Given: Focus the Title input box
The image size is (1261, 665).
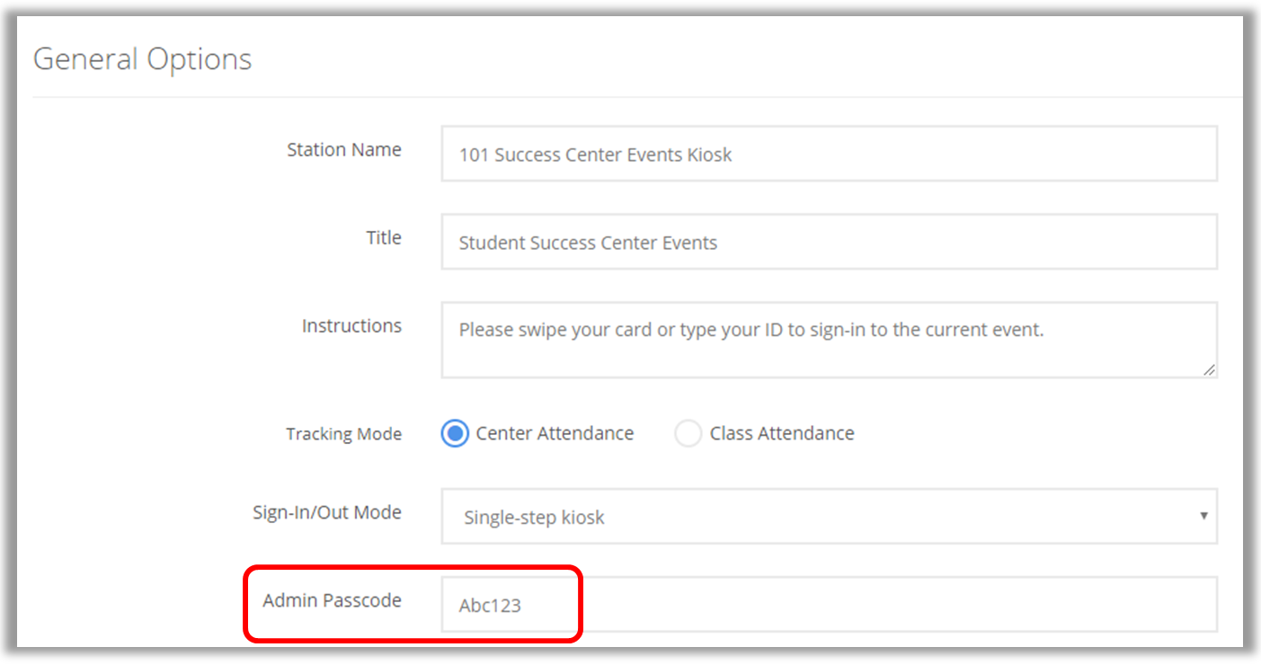Looking at the screenshot, I should [x=828, y=242].
